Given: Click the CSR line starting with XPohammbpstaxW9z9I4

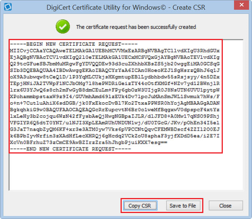Looking at the screenshot, I should [x=115, y=97].
